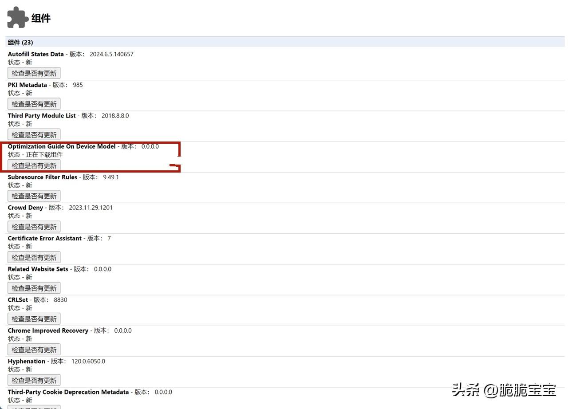Select the version text 2023.11.29.1201
Screen dimensions: 568x409
[x=91, y=208]
